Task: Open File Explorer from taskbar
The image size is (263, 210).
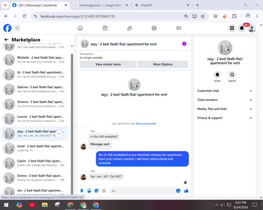Action: 45,205
